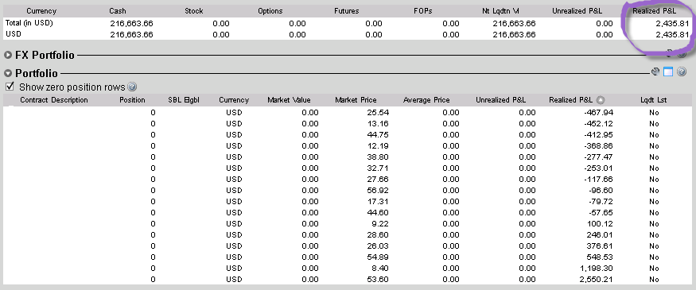The height and width of the screenshot is (290, 696).
Task: Click Market Price column header
Action: point(356,100)
